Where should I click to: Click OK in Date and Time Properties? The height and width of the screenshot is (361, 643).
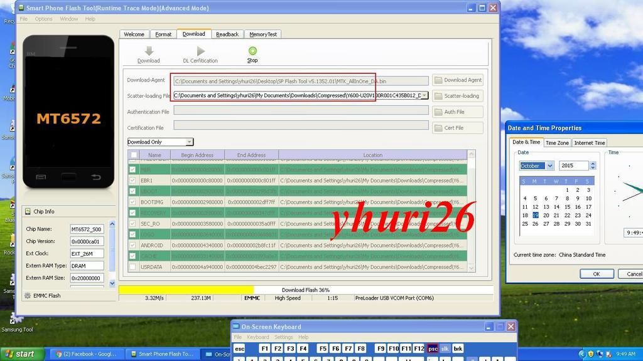tap(596, 274)
